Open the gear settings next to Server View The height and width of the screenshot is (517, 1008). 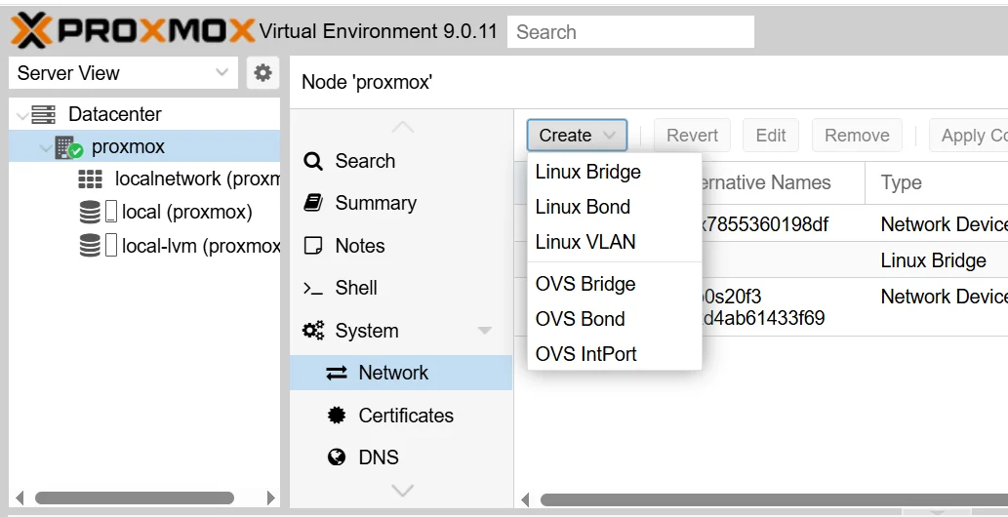click(x=262, y=72)
